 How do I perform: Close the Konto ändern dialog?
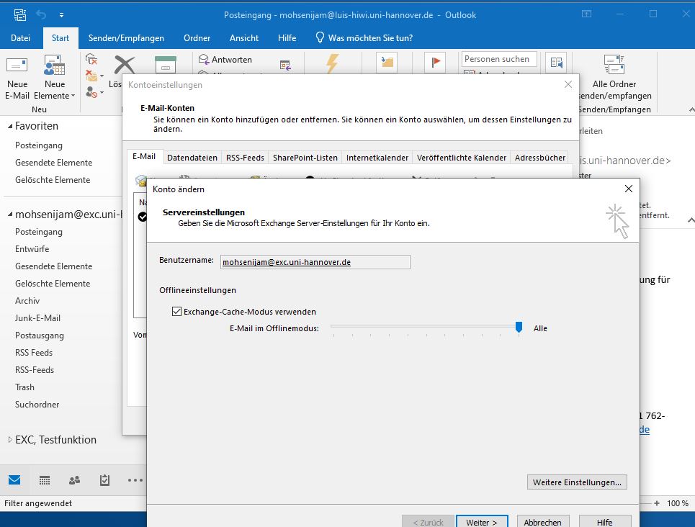point(629,189)
